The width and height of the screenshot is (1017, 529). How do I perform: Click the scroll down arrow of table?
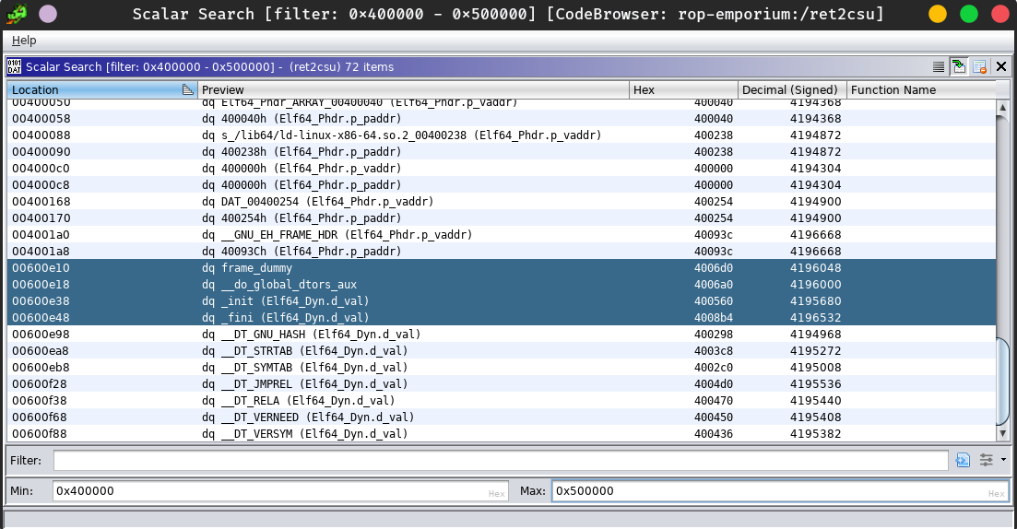click(x=1003, y=433)
